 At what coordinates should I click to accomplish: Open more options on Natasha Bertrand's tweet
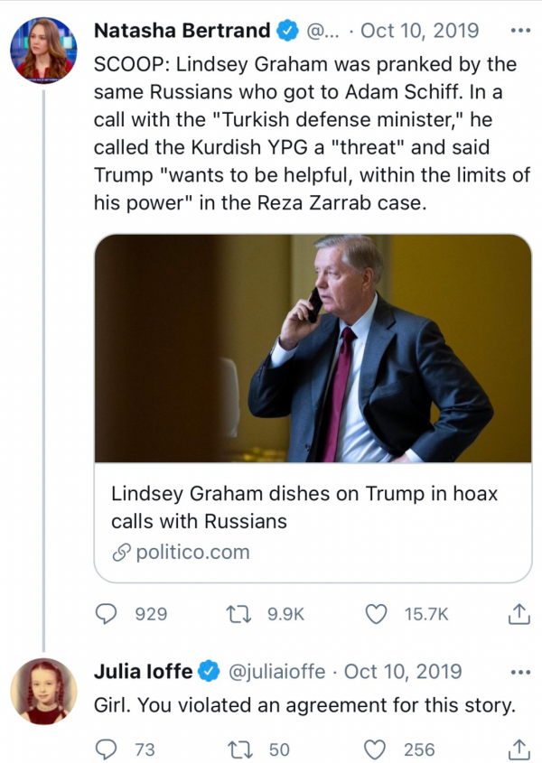[x=520, y=31]
